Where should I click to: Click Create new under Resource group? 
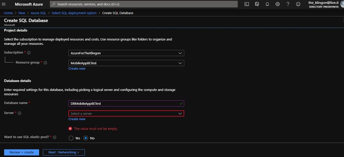(77, 68)
